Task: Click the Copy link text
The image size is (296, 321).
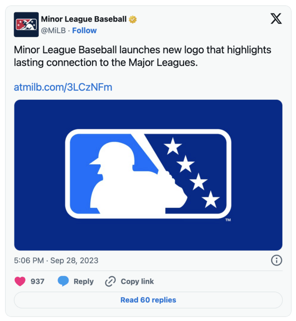Action: coord(137,281)
